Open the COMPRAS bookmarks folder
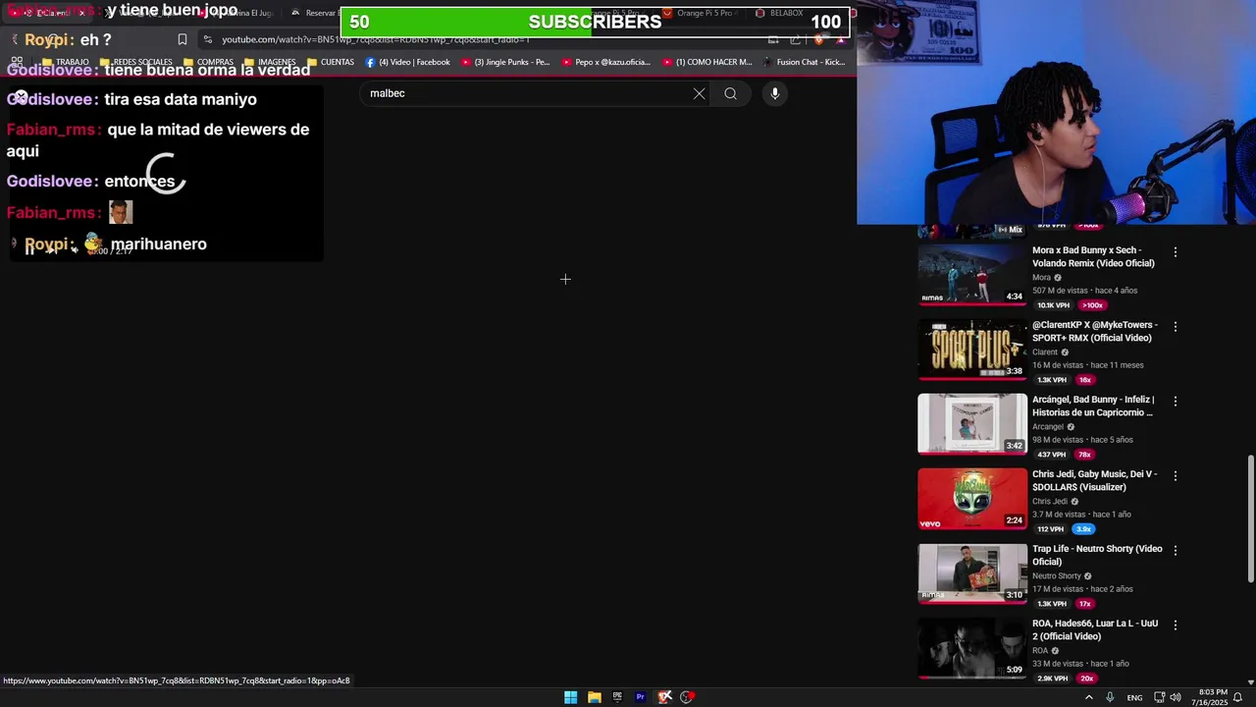The height and width of the screenshot is (707, 1256). tap(208, 62)
